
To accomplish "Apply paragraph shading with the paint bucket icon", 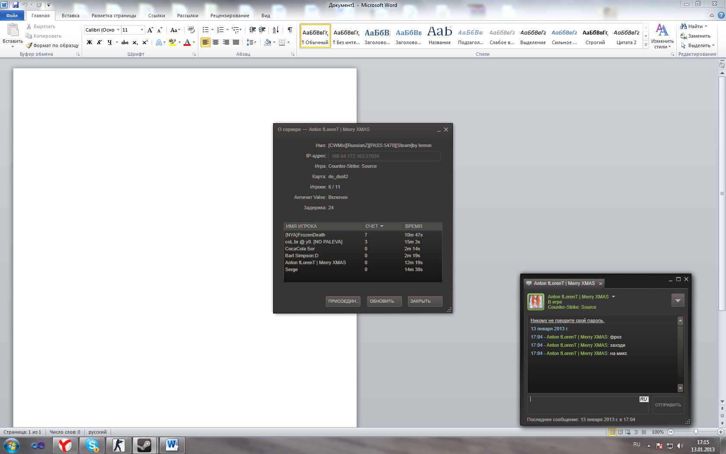I will (x=267, y=42).
